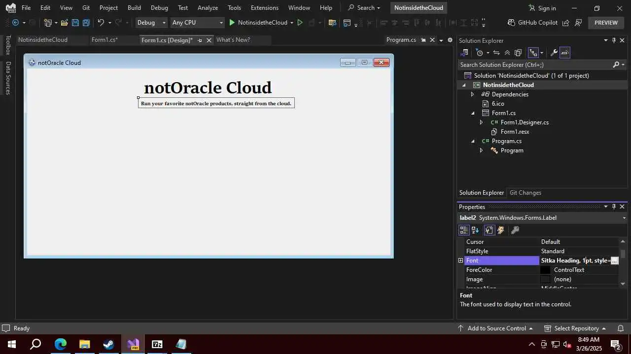Click Sign in at the title bar
Screen dimensions: 631x354
[542, 8]
